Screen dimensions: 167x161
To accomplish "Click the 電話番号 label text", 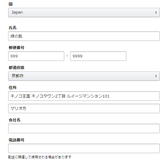I will [x=16, y=140].
